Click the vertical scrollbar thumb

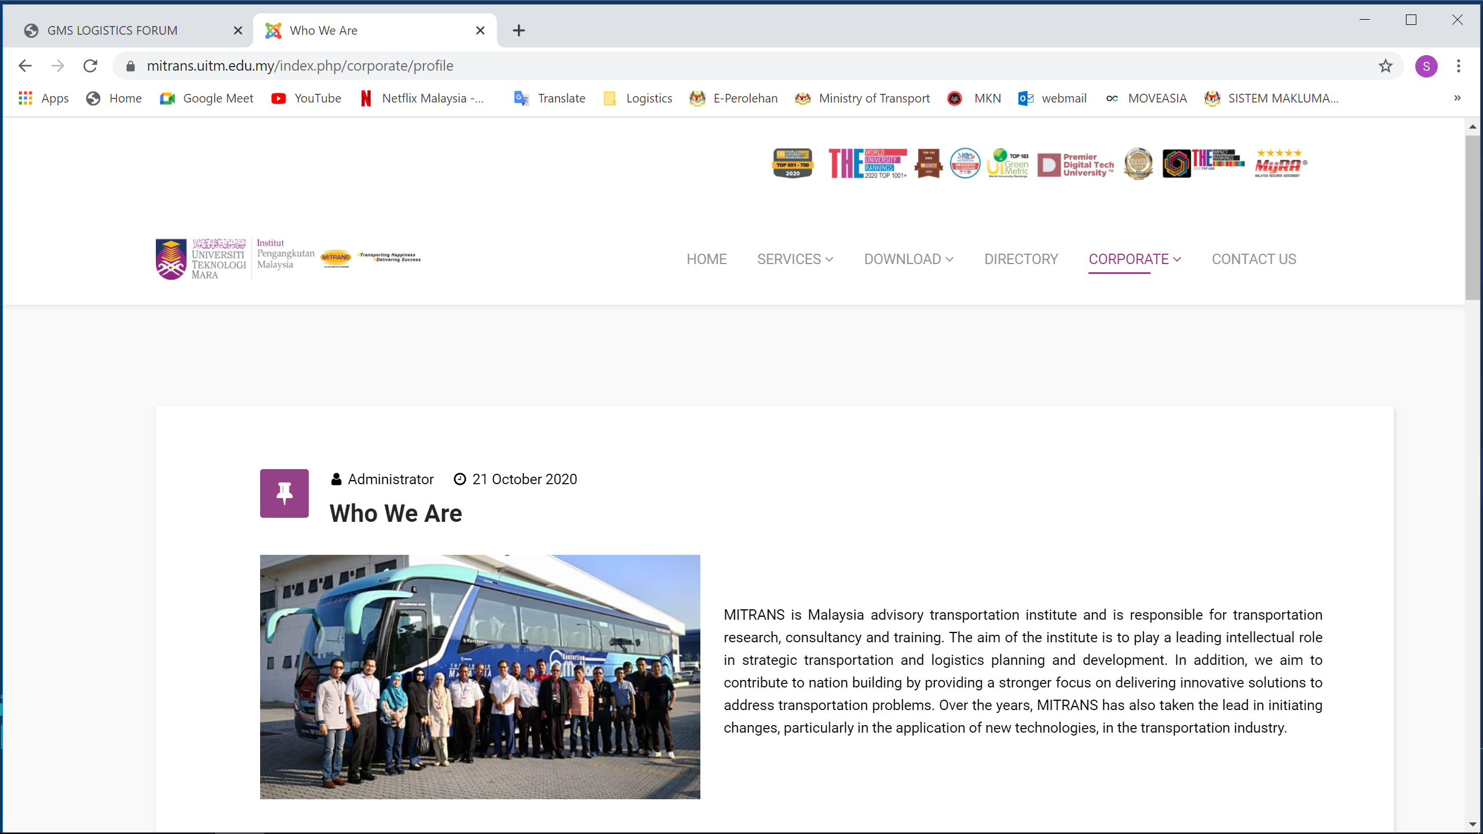click(x=1472, y=217)
